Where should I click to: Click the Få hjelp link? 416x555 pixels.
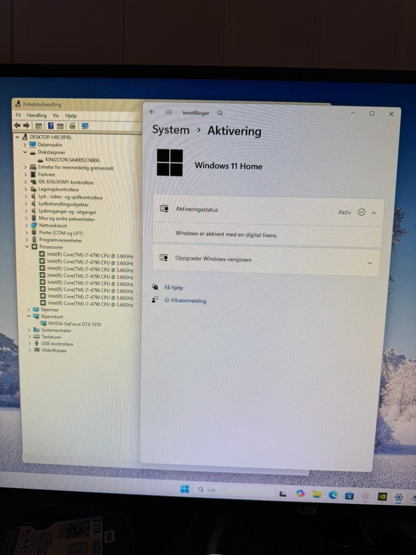(174, 287)
